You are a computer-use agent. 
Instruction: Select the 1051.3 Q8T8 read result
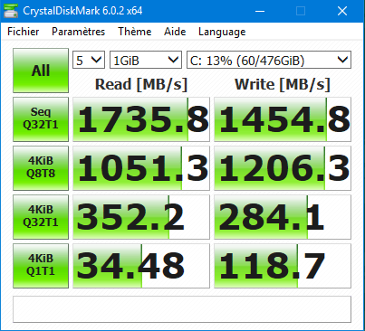click(x=141, y=168)
